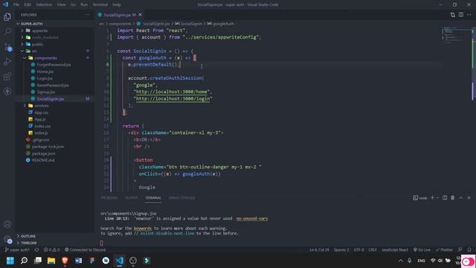Expand the services folder

point(54,106)
